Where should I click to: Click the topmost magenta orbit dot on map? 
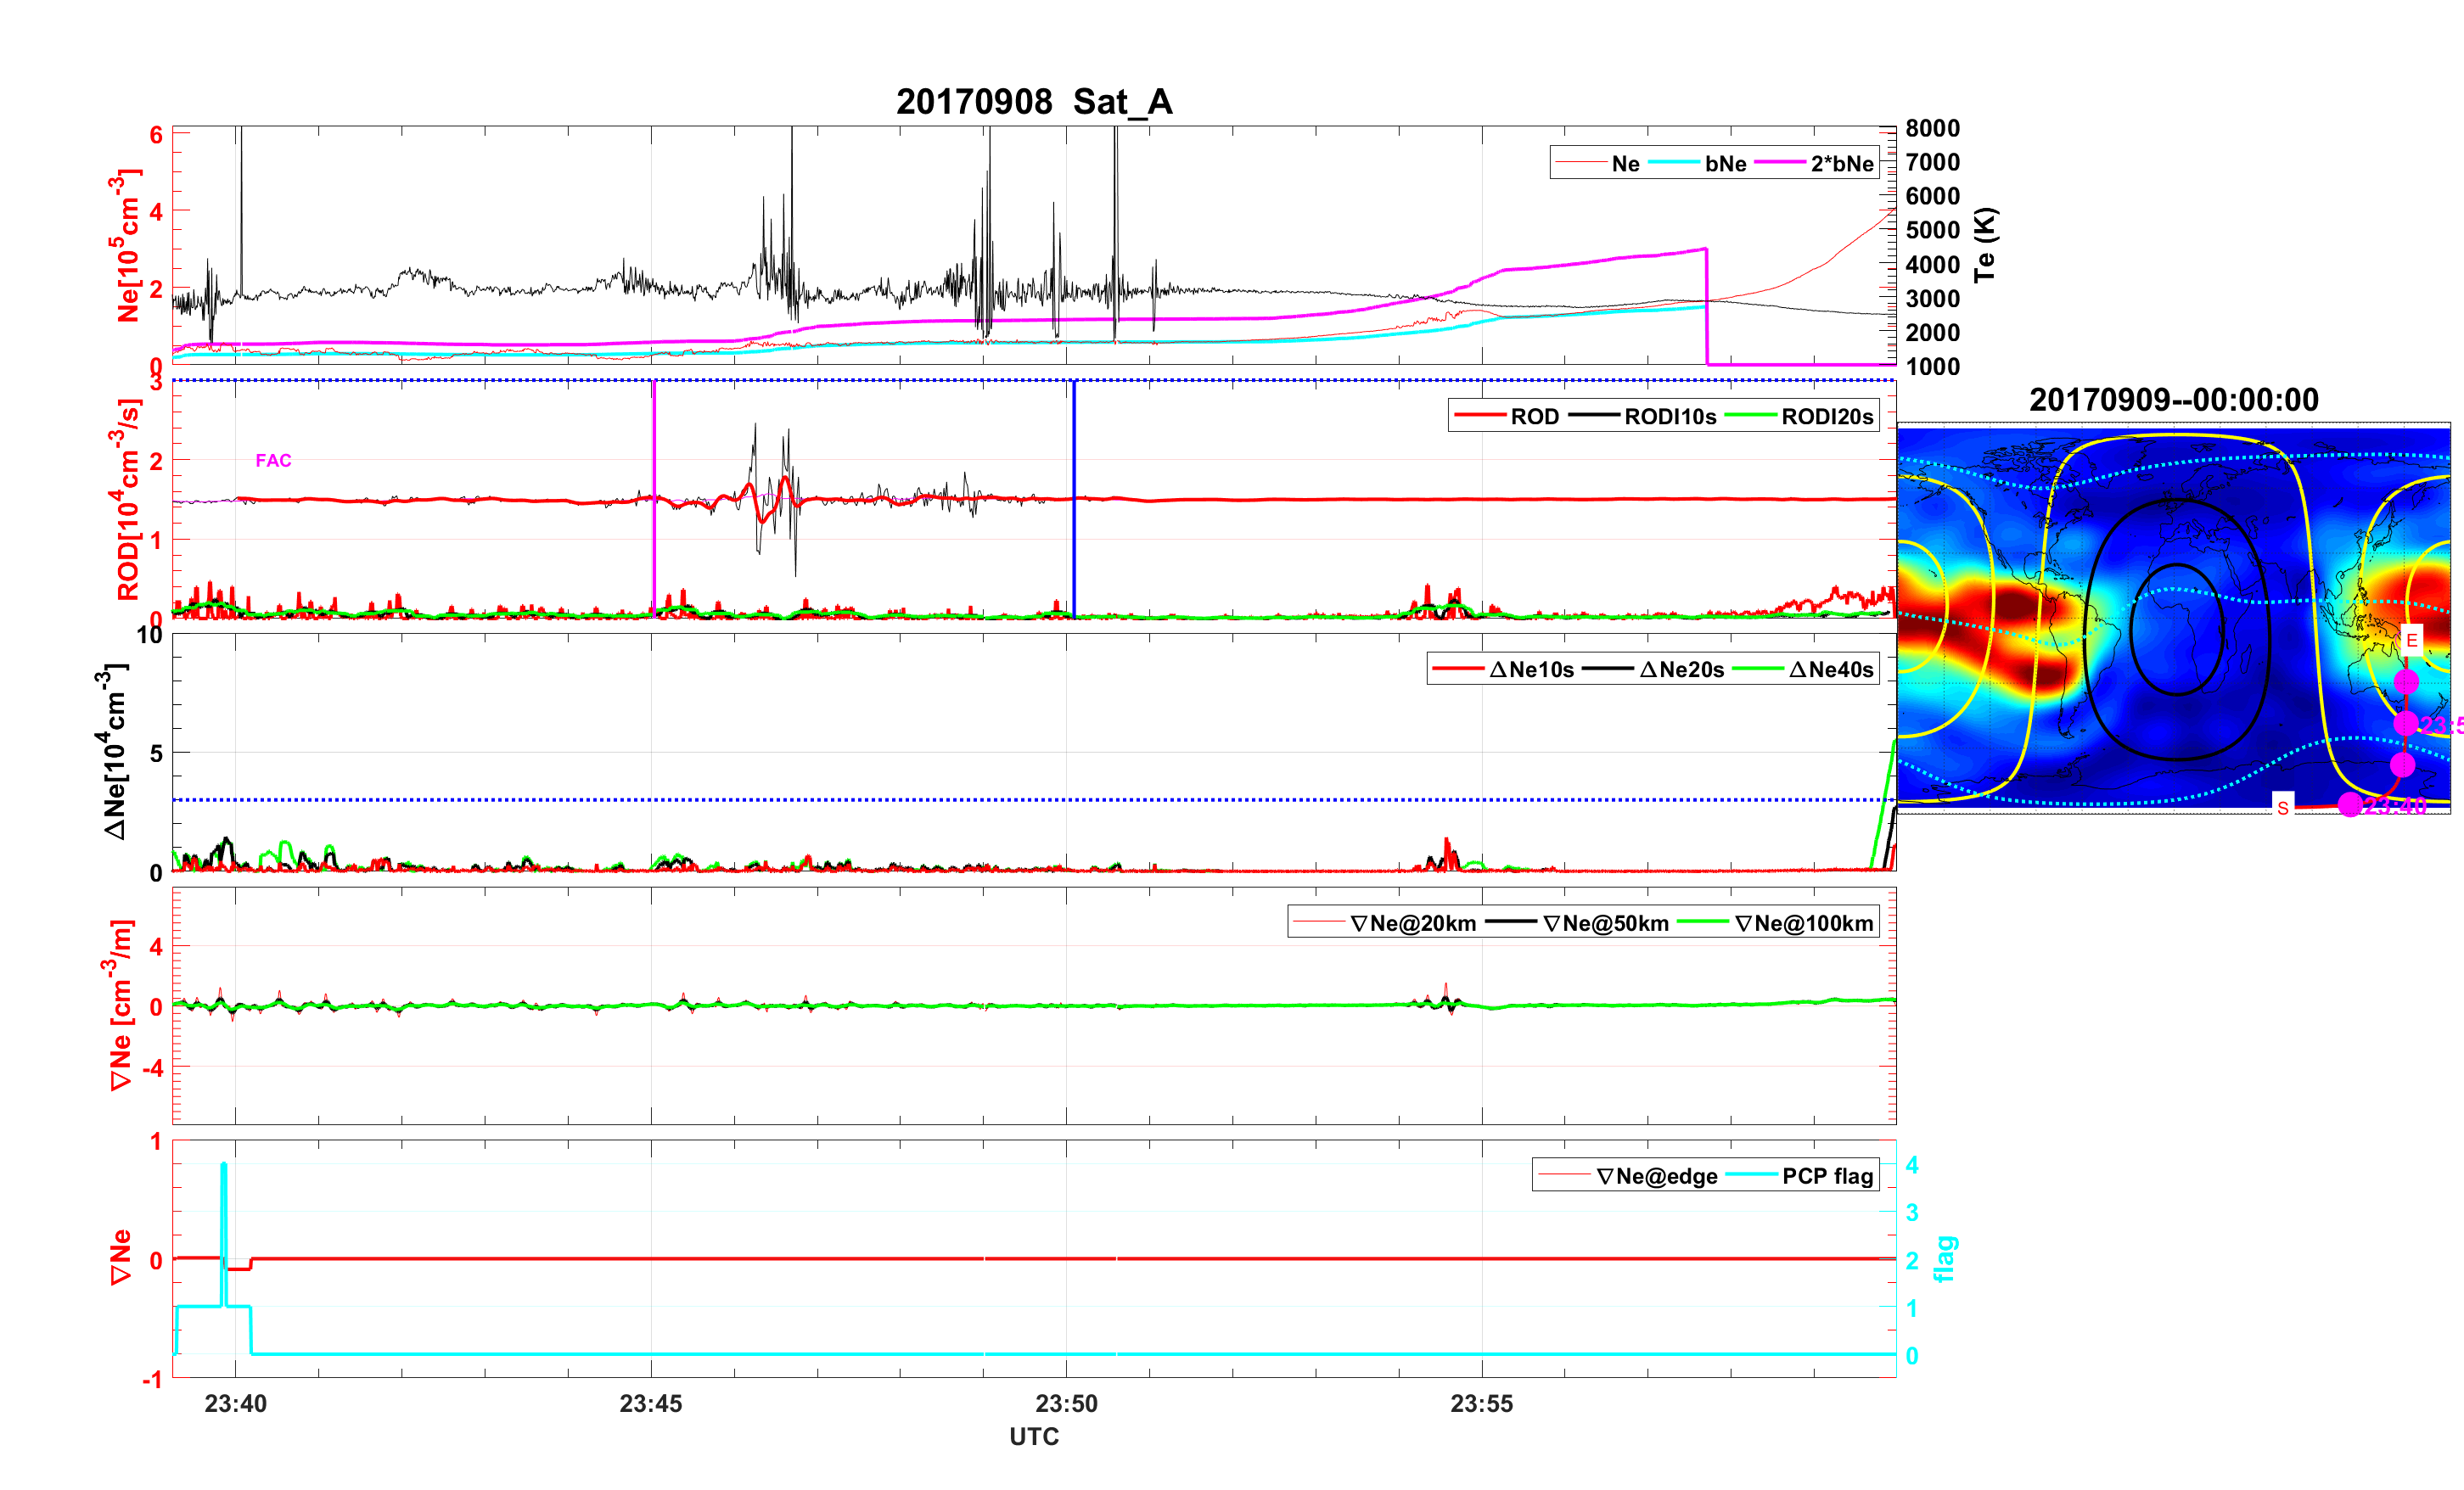[2406, 682]
